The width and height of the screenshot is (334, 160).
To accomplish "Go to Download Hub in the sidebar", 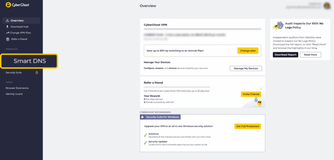I will (x=20, y=27).
